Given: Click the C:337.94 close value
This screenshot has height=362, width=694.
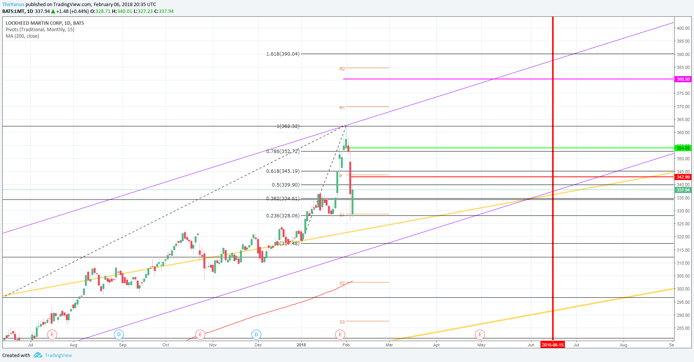Looking at the screenshot, I should 164,11.
